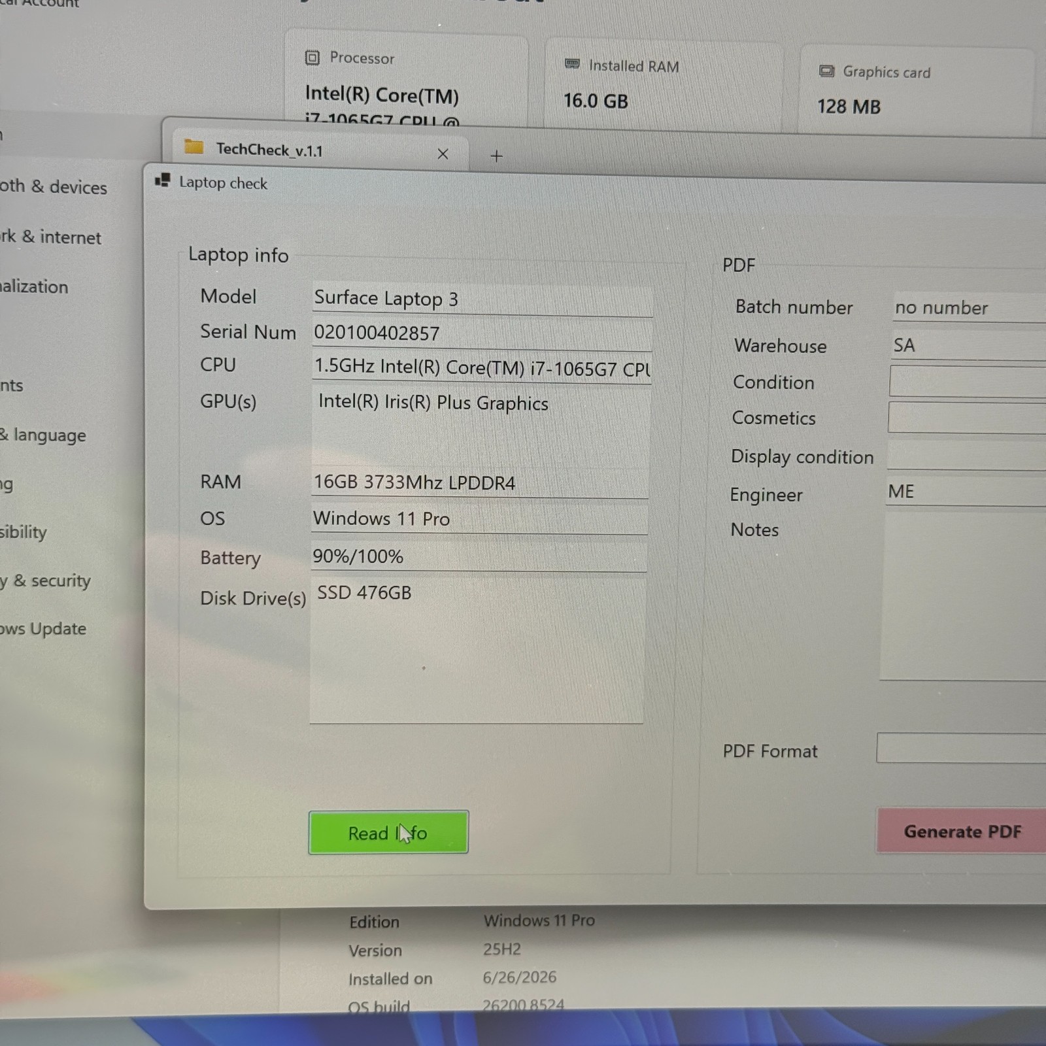Click the GPU(s) box showing Iris Plus Graphics
1046x1046 pixels.
481,426
